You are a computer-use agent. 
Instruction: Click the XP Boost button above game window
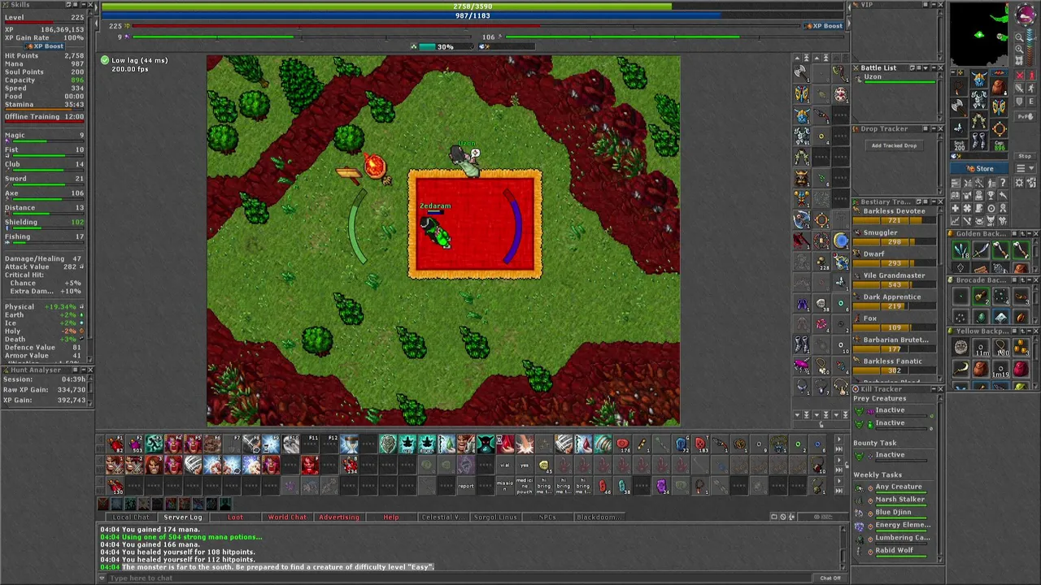coord(823,26)
